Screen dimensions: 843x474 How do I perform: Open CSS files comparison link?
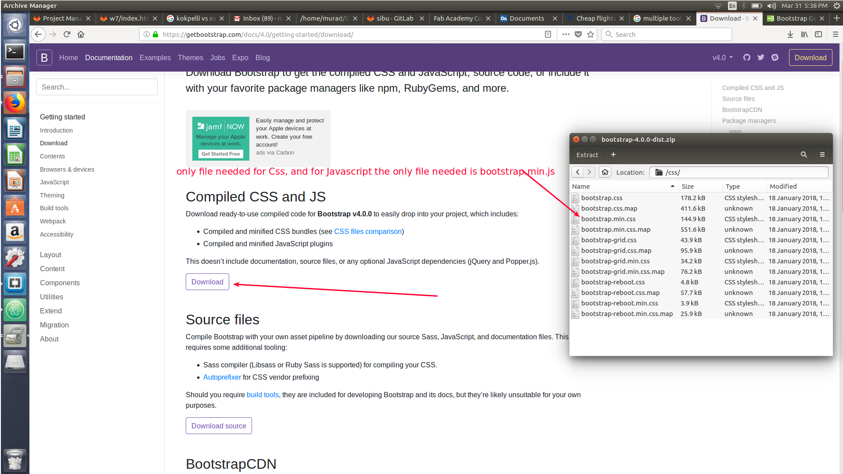click(368, 231)
